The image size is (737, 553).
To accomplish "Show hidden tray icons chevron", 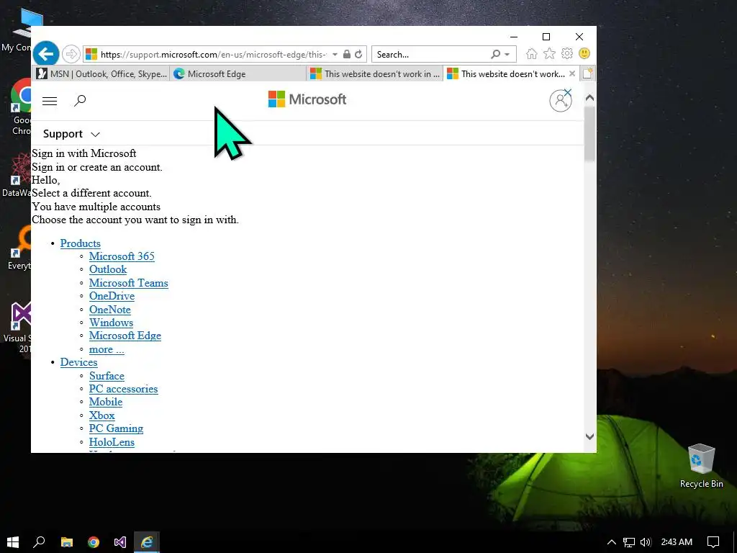I will tap(612, 542).
